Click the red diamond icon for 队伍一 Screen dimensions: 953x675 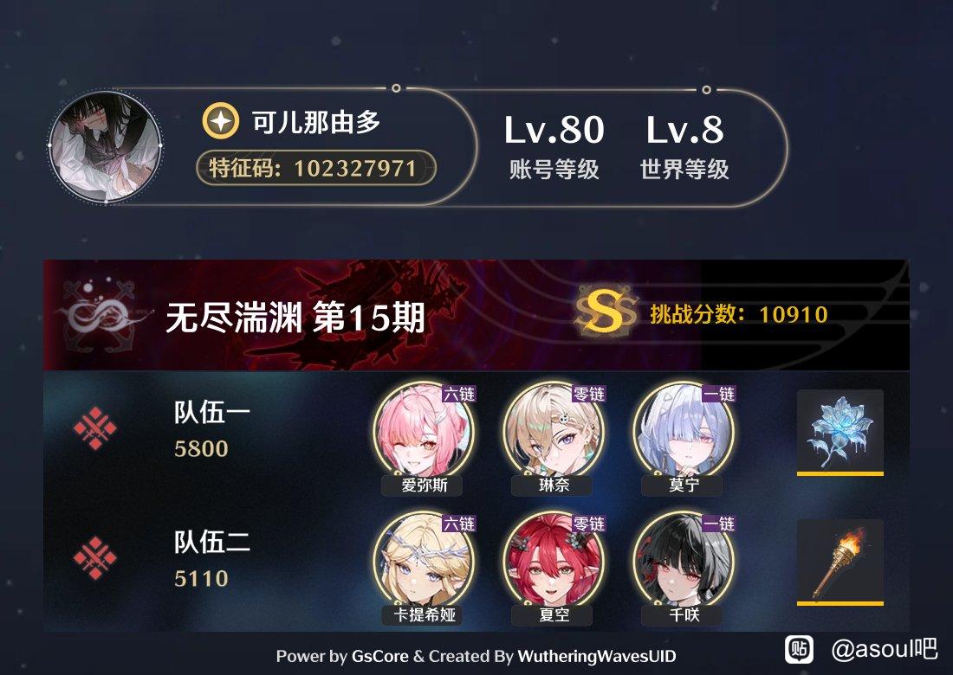coord(94,428)
